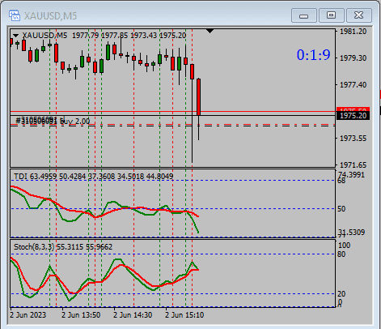Click the 74.3991 TDI scale value
The width and height of the screenshot is (381, 329).
tap(351, 174)
